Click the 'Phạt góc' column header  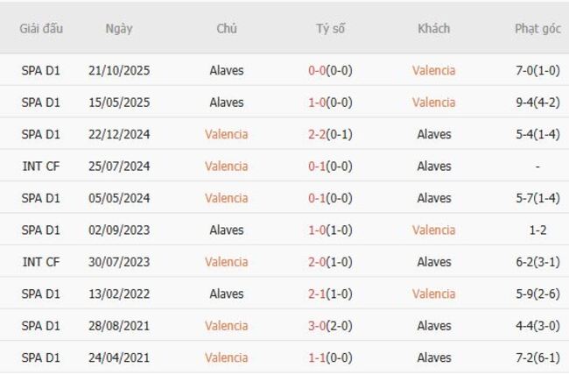537,28
